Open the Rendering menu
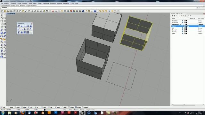Image resolution: width=205 pixels, height=115 pixels. 66,4
